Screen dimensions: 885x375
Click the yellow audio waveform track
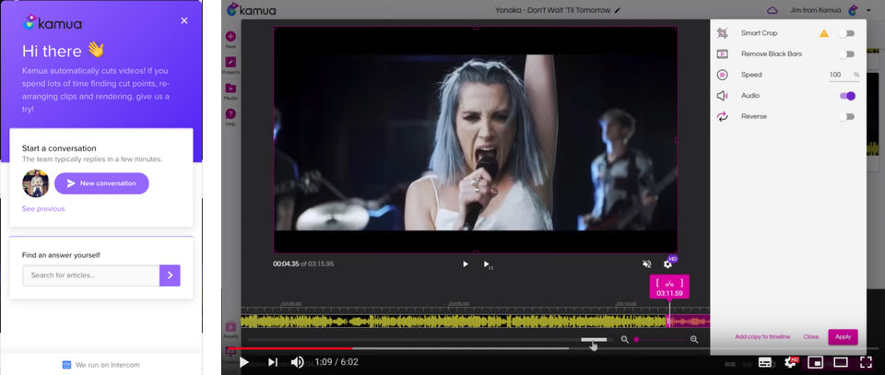tap(454, 322)
